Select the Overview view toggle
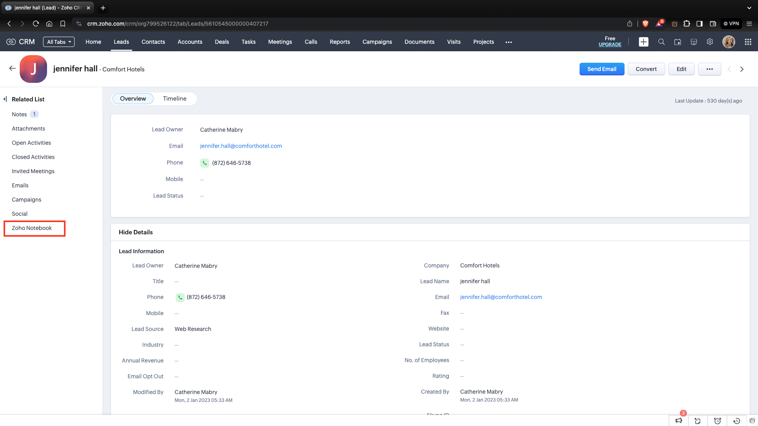758x426 pixels. pos(133,99)
